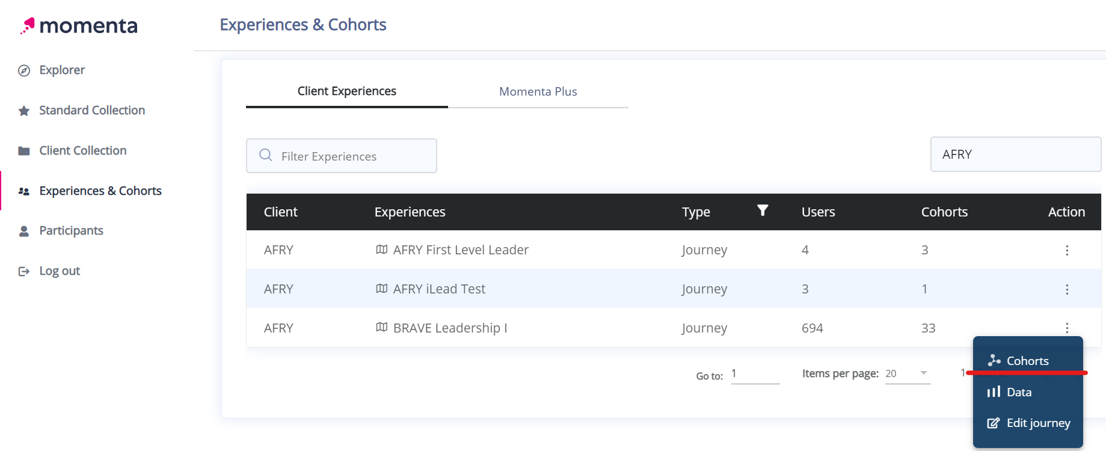1106x451 pixels.
Task: Select Data from the action menu
Action: [x=1019, y=392]
